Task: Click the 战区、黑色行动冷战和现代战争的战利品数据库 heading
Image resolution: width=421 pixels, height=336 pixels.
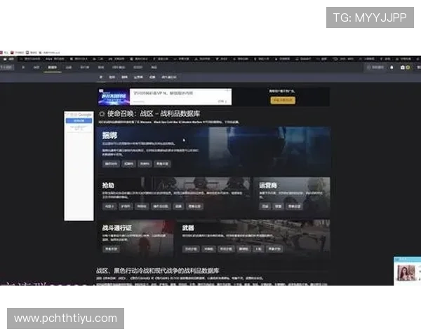Action: tap(158, 270)
